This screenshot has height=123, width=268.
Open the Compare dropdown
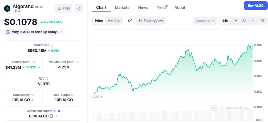[205, 21]
